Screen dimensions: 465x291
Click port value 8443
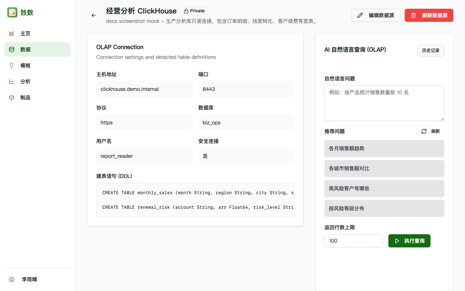(246, 89)
